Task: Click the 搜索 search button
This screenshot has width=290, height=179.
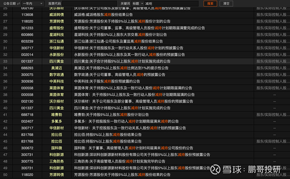Action: coord(210,4)
